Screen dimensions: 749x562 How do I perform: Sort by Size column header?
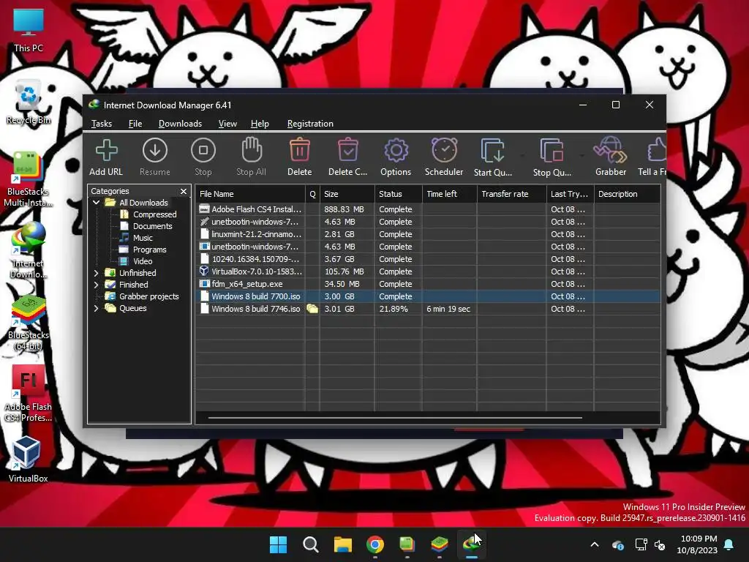click(x=347, y=194)
